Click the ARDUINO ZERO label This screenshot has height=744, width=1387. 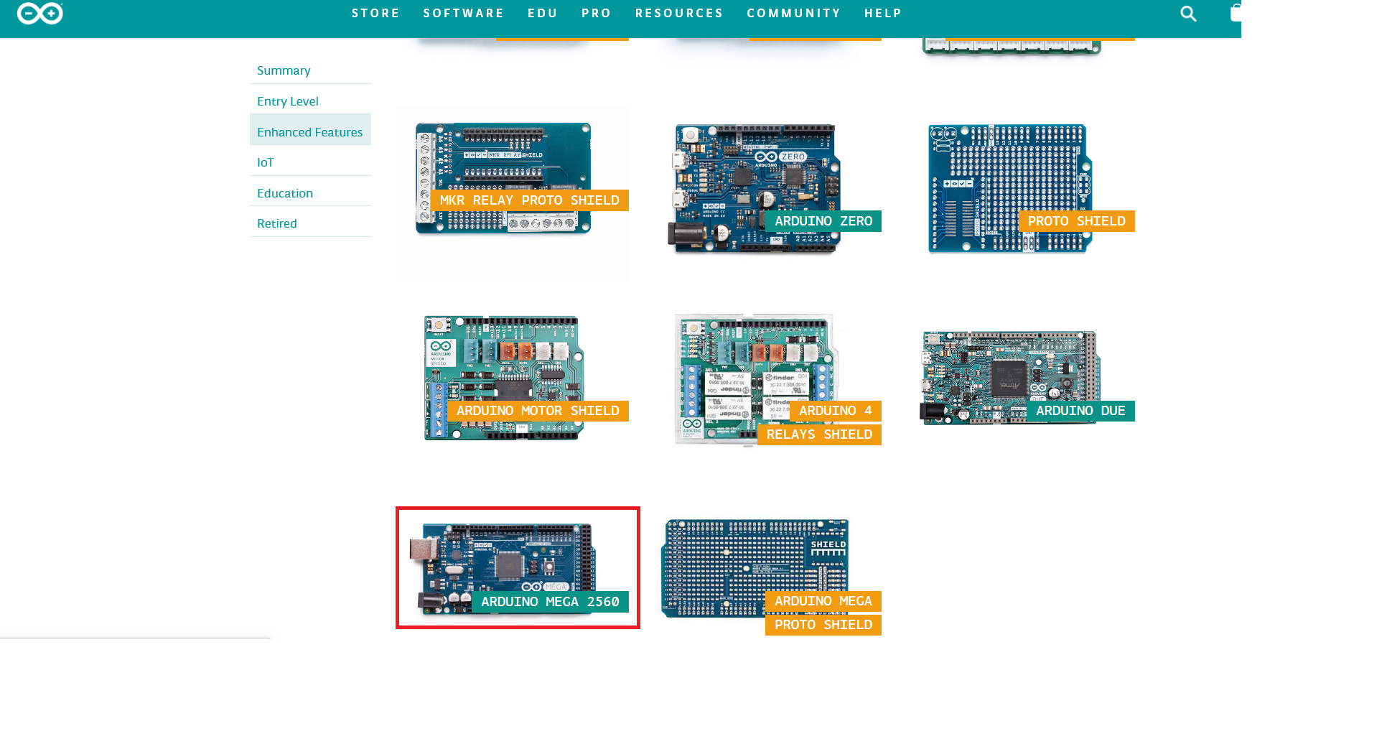[x=823, y=221]
